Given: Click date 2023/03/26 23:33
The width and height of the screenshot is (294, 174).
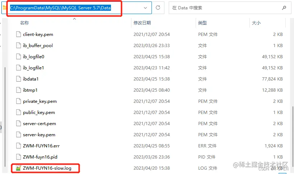Looking at the screenshot, I should pos(152,45).
